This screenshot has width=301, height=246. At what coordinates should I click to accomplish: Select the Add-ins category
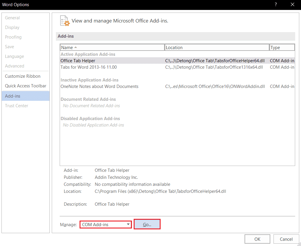pos(25,96)
